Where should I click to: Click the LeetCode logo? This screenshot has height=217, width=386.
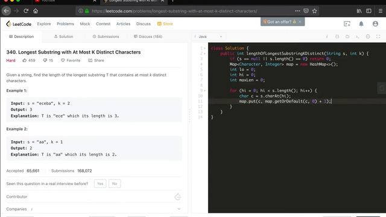(x=19, y=24)
